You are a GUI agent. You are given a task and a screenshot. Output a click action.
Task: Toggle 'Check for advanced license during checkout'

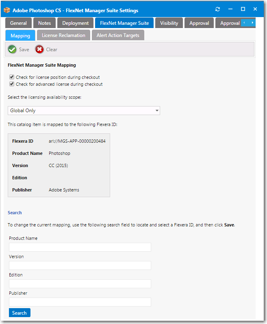click(12, 85)
